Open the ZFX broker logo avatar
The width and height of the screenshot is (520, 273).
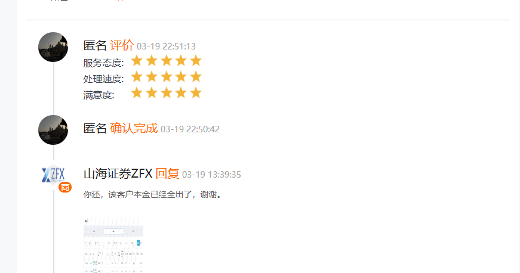[x=53, y=175]
